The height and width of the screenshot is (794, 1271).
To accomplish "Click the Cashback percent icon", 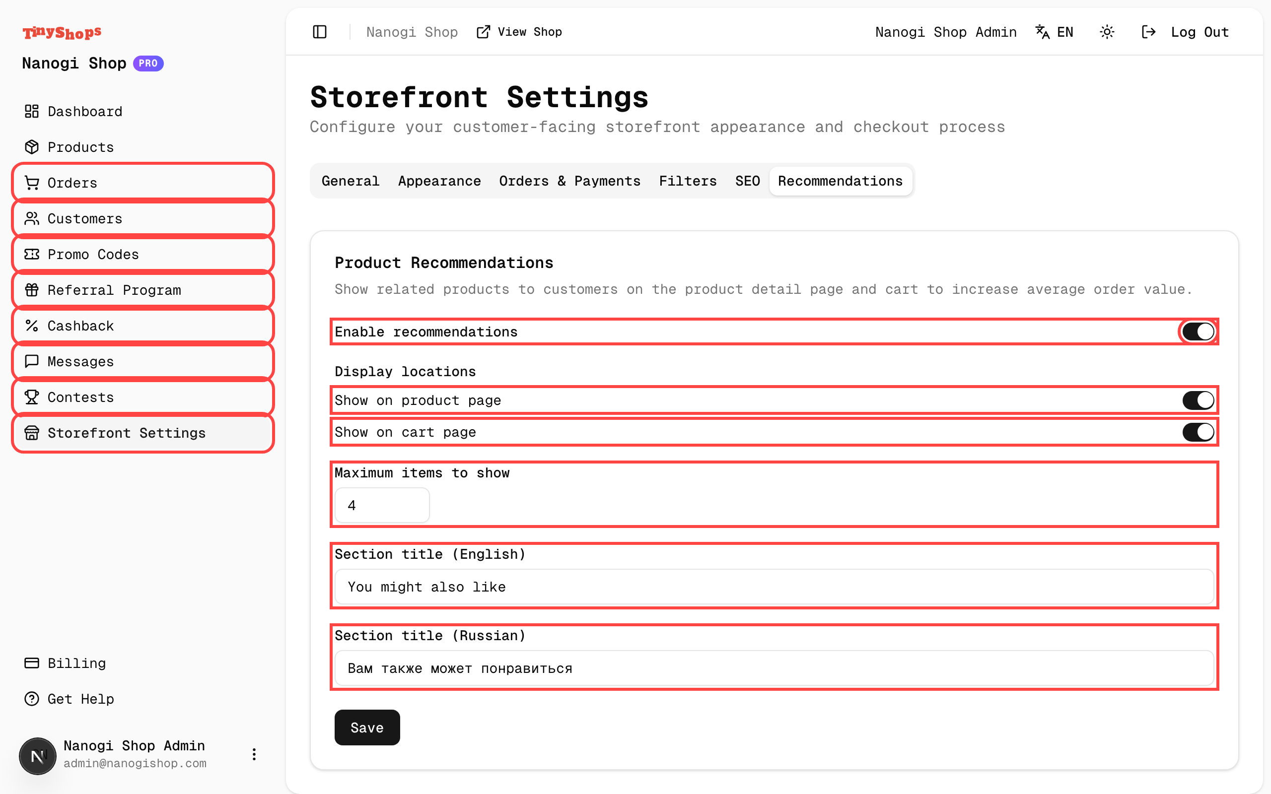I will coord(32,326).
